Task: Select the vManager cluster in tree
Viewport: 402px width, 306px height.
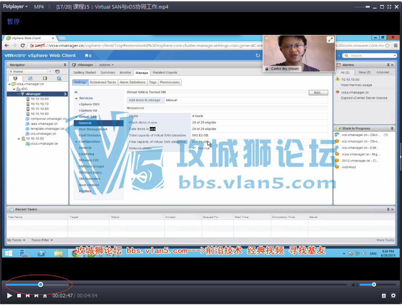Action: [33, 94]
